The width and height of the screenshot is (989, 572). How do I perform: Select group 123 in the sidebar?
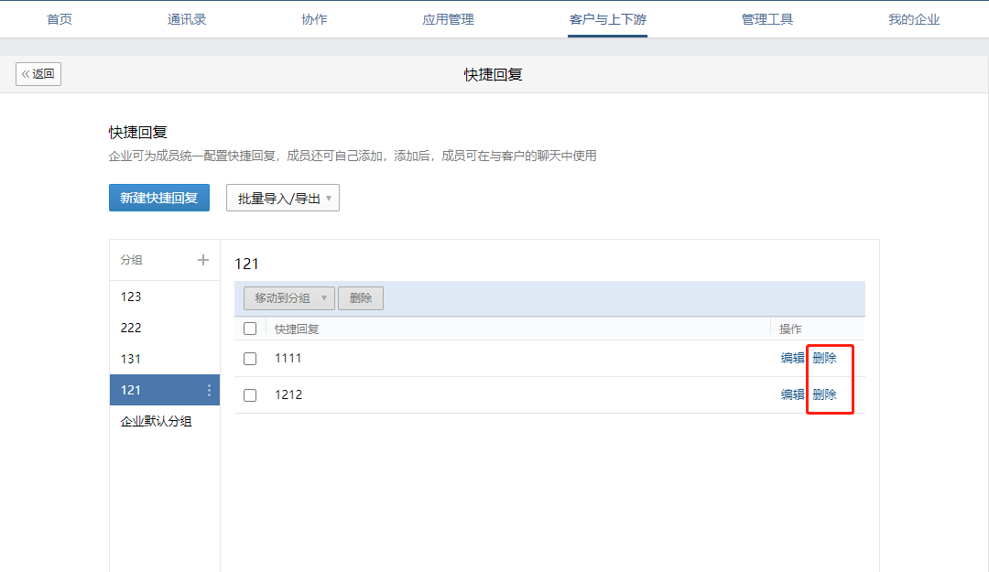click(x=131, y=297)
